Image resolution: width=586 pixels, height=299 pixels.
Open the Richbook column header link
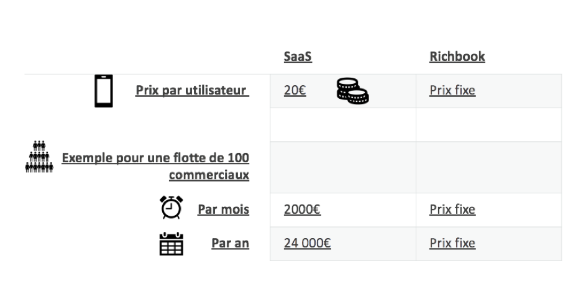(457, 57)
